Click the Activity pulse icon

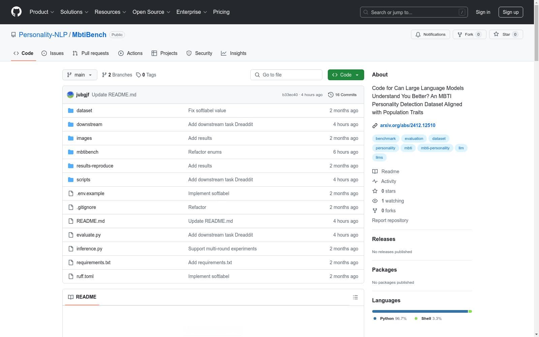(x=375, y=181)
